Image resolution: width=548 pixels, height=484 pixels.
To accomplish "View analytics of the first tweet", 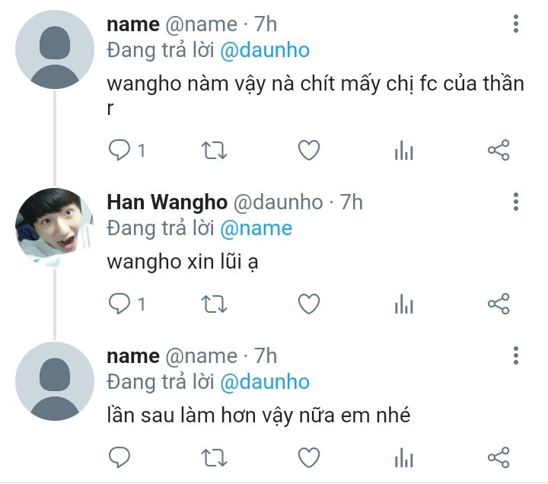I will [404, 150].
